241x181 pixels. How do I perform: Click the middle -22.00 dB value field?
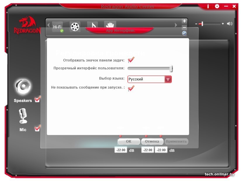(148, 150)
